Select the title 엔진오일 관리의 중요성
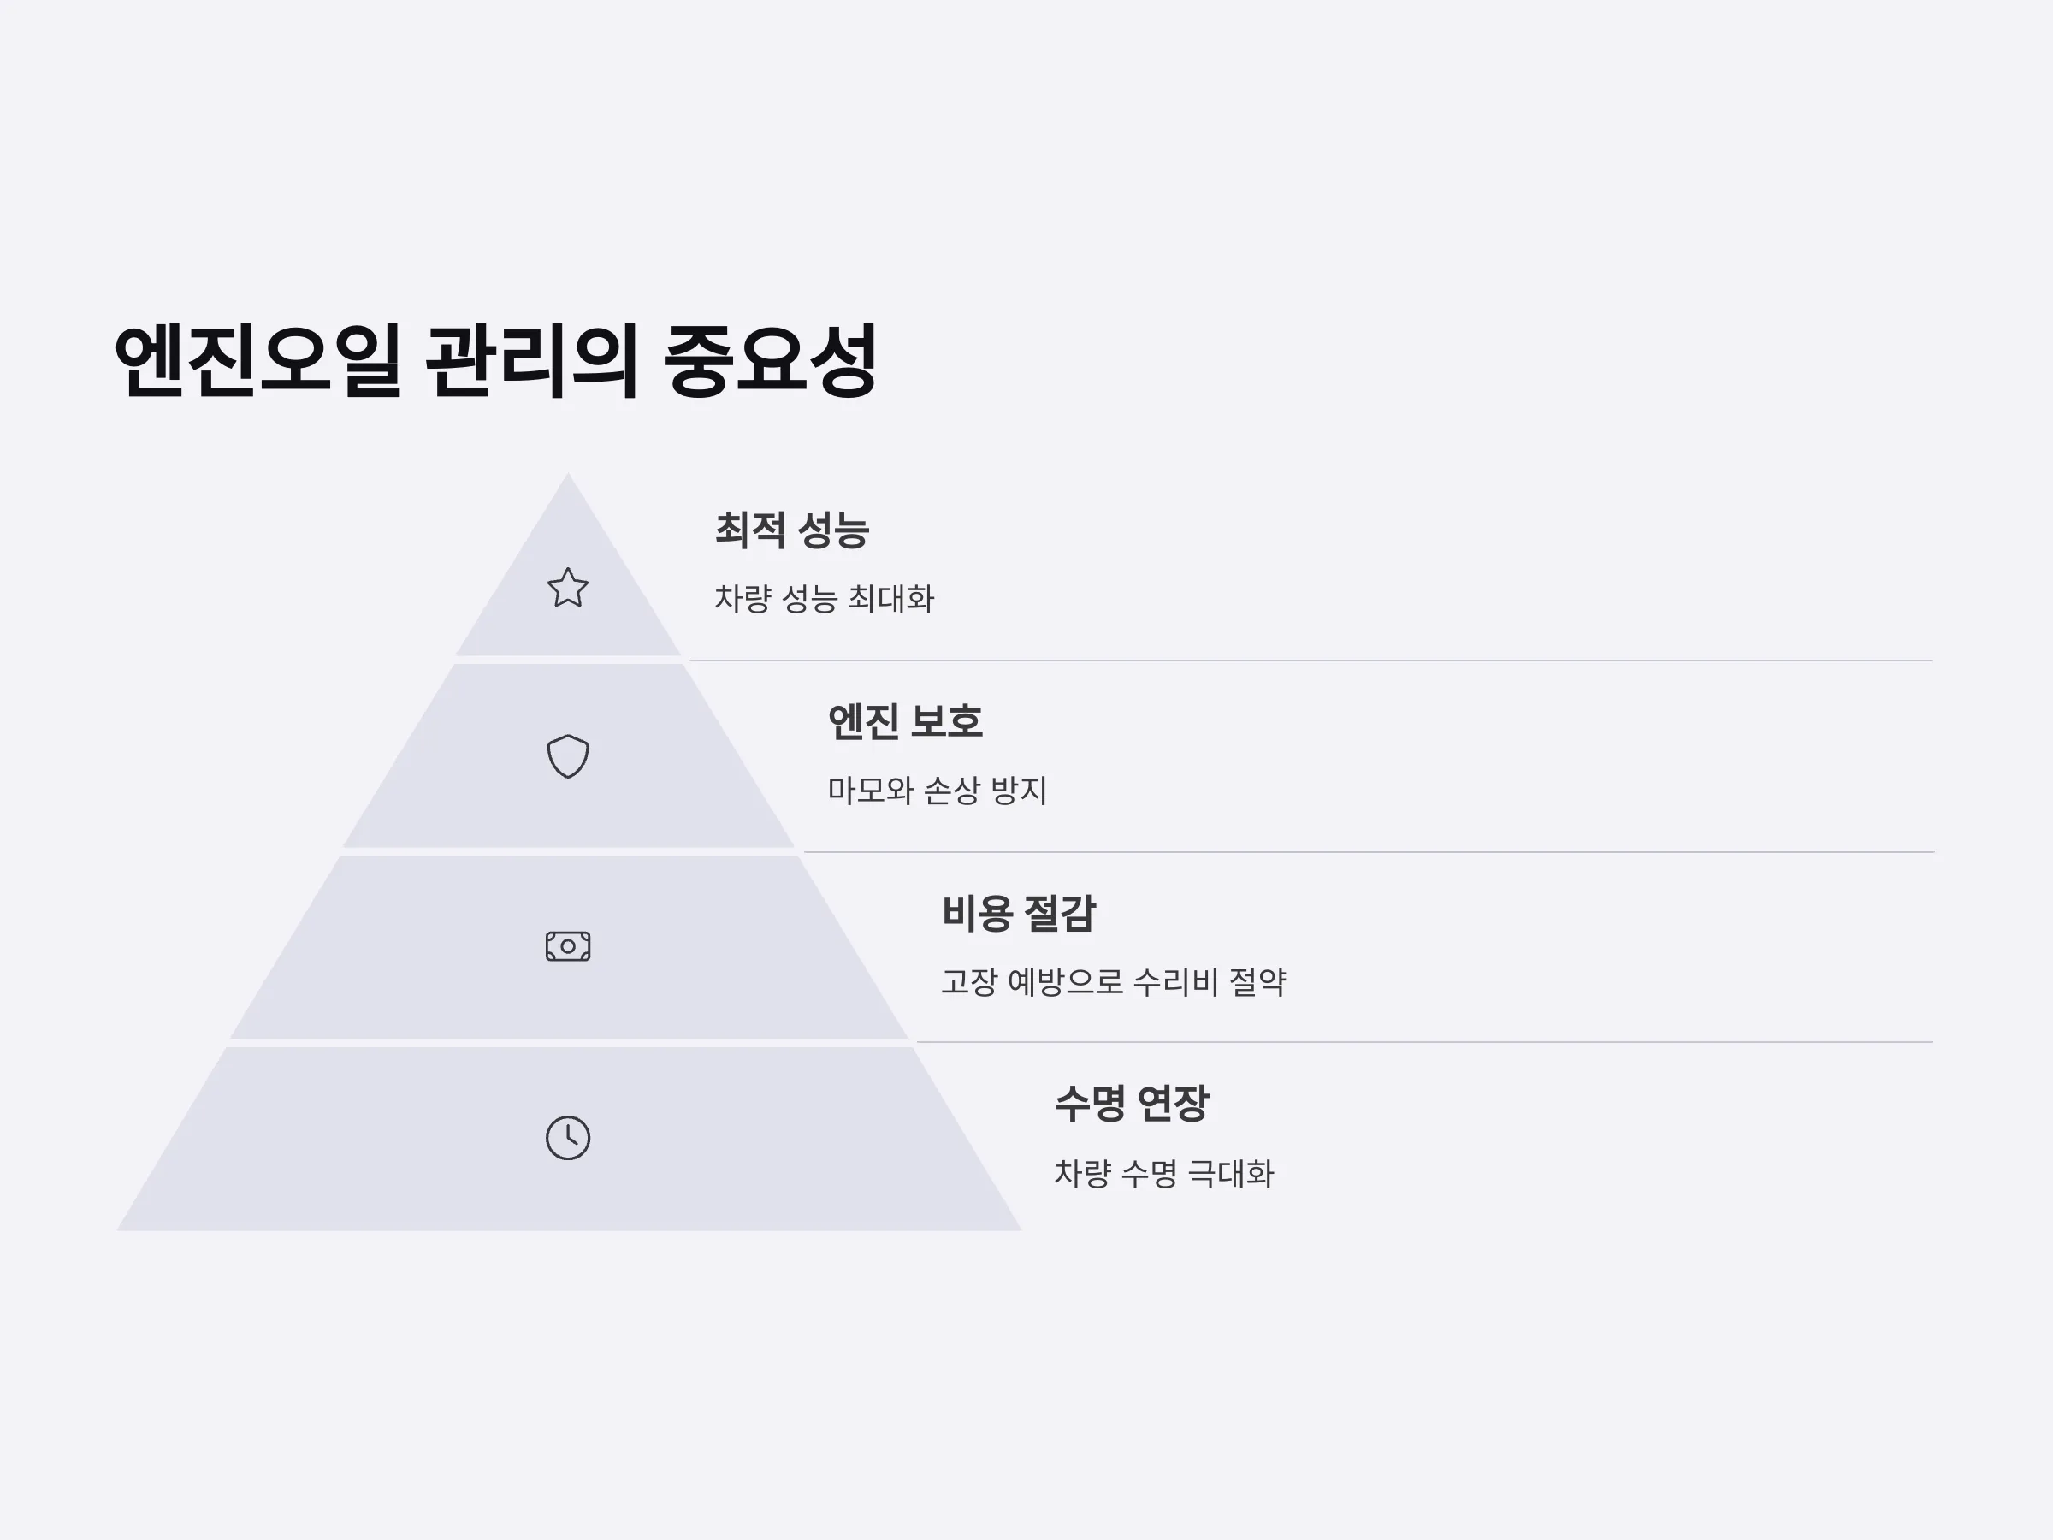This screenshot has width=2053, height=1540. [x=495, y=361]
